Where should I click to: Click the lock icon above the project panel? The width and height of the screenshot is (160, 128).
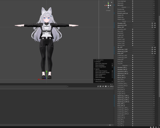(x=111, y=84)
